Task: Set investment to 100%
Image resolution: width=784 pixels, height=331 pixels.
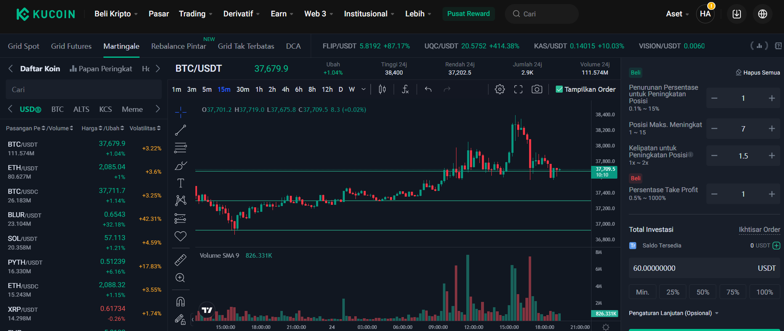Action: click(765, 292)
